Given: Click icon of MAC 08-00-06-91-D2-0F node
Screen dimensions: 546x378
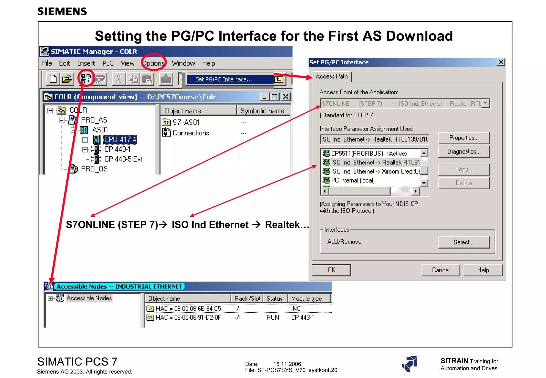Looking at the screenshot, I should coord(150,317).
